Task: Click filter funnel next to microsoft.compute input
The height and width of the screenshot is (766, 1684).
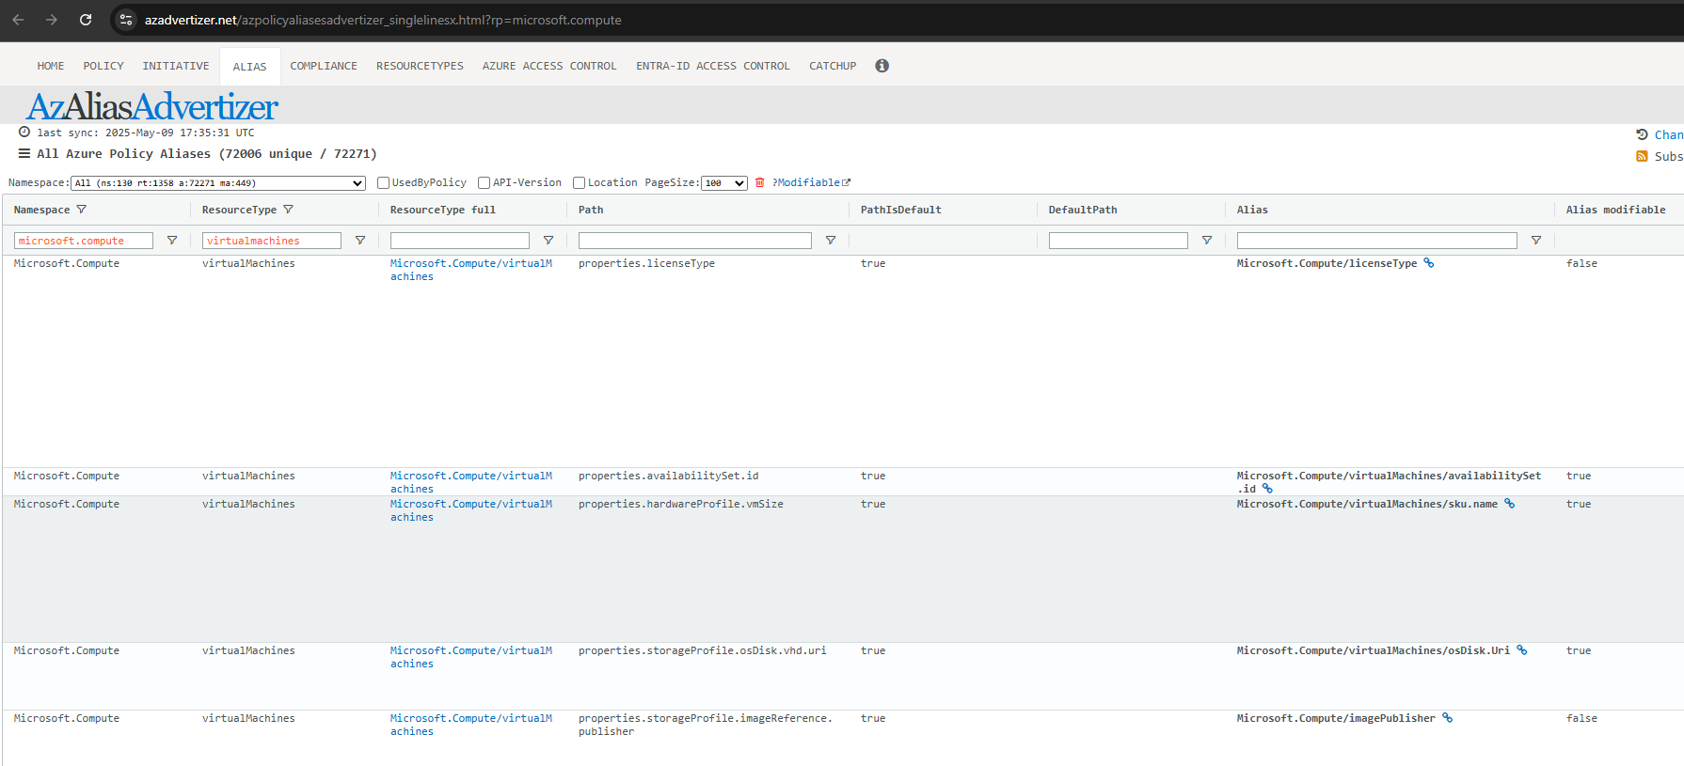Action: (x=172, y=241)
